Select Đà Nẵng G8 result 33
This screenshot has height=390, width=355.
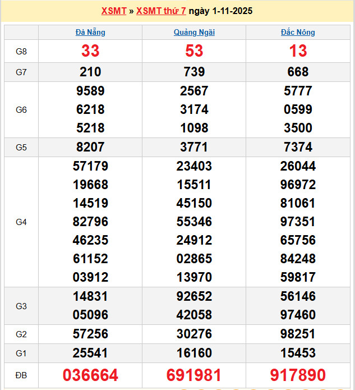pyautogui.click(x=90, y=51)
